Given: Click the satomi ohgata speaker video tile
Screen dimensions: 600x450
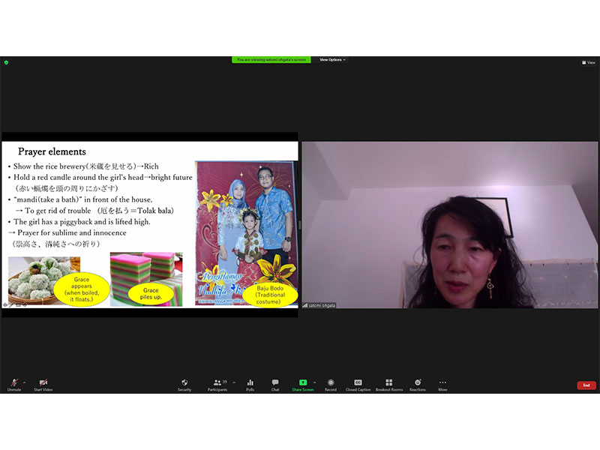Looking at the screenshot, I should pyautogui.click(x=450, y=225).
